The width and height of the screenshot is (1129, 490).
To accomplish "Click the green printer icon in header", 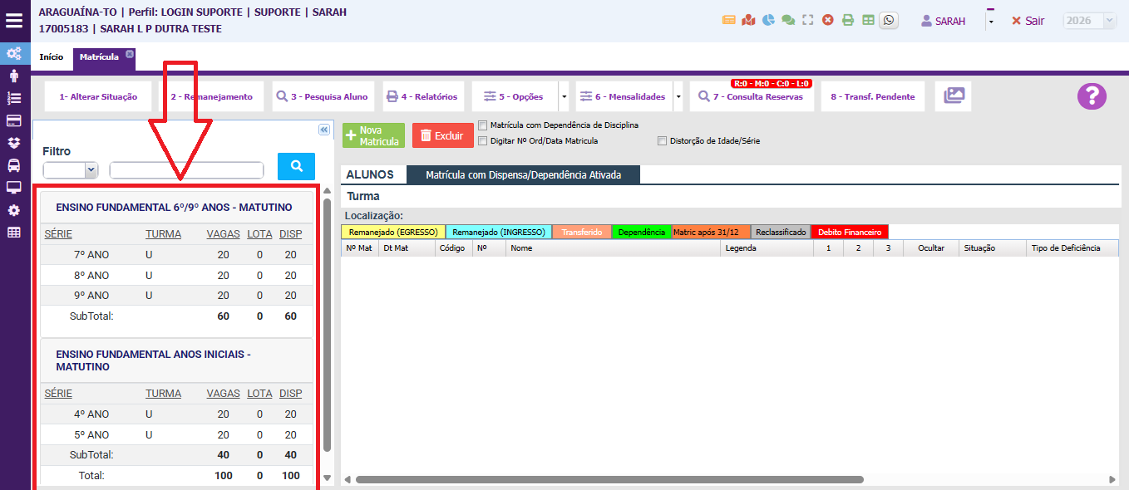I will [848, 21].
